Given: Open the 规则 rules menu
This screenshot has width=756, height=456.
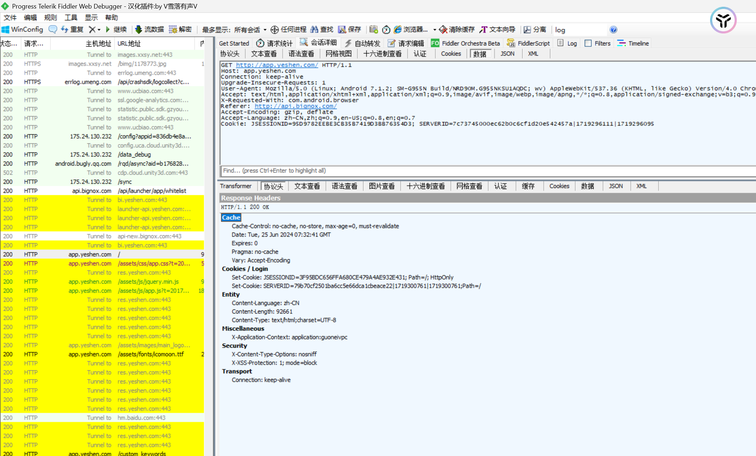Looking at the screenshot, I should coord(50,17).
